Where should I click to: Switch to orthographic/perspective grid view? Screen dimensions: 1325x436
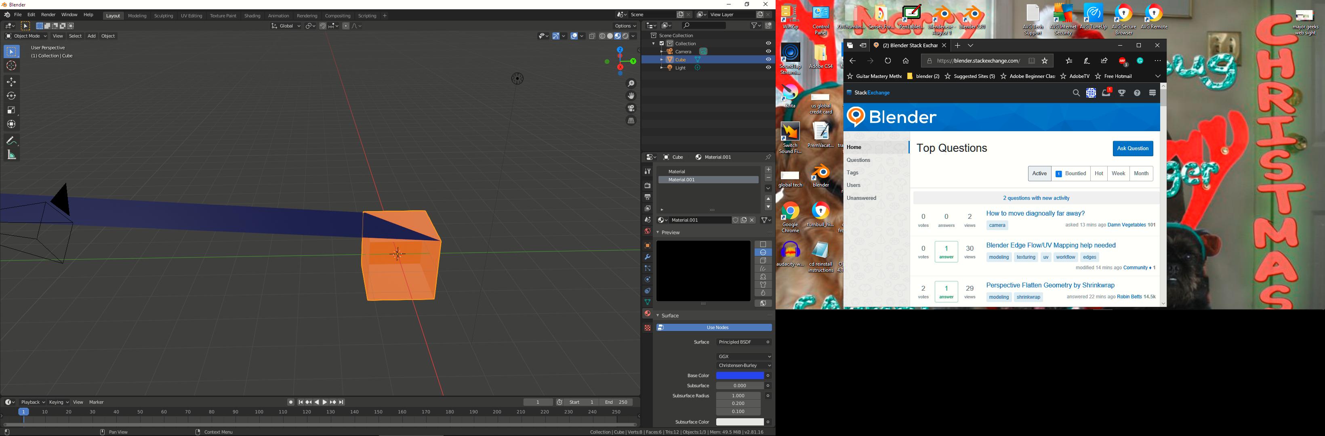(x=631, y=121)
